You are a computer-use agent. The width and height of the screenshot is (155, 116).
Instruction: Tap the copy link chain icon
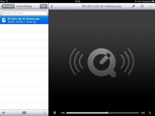coord(133,6)
